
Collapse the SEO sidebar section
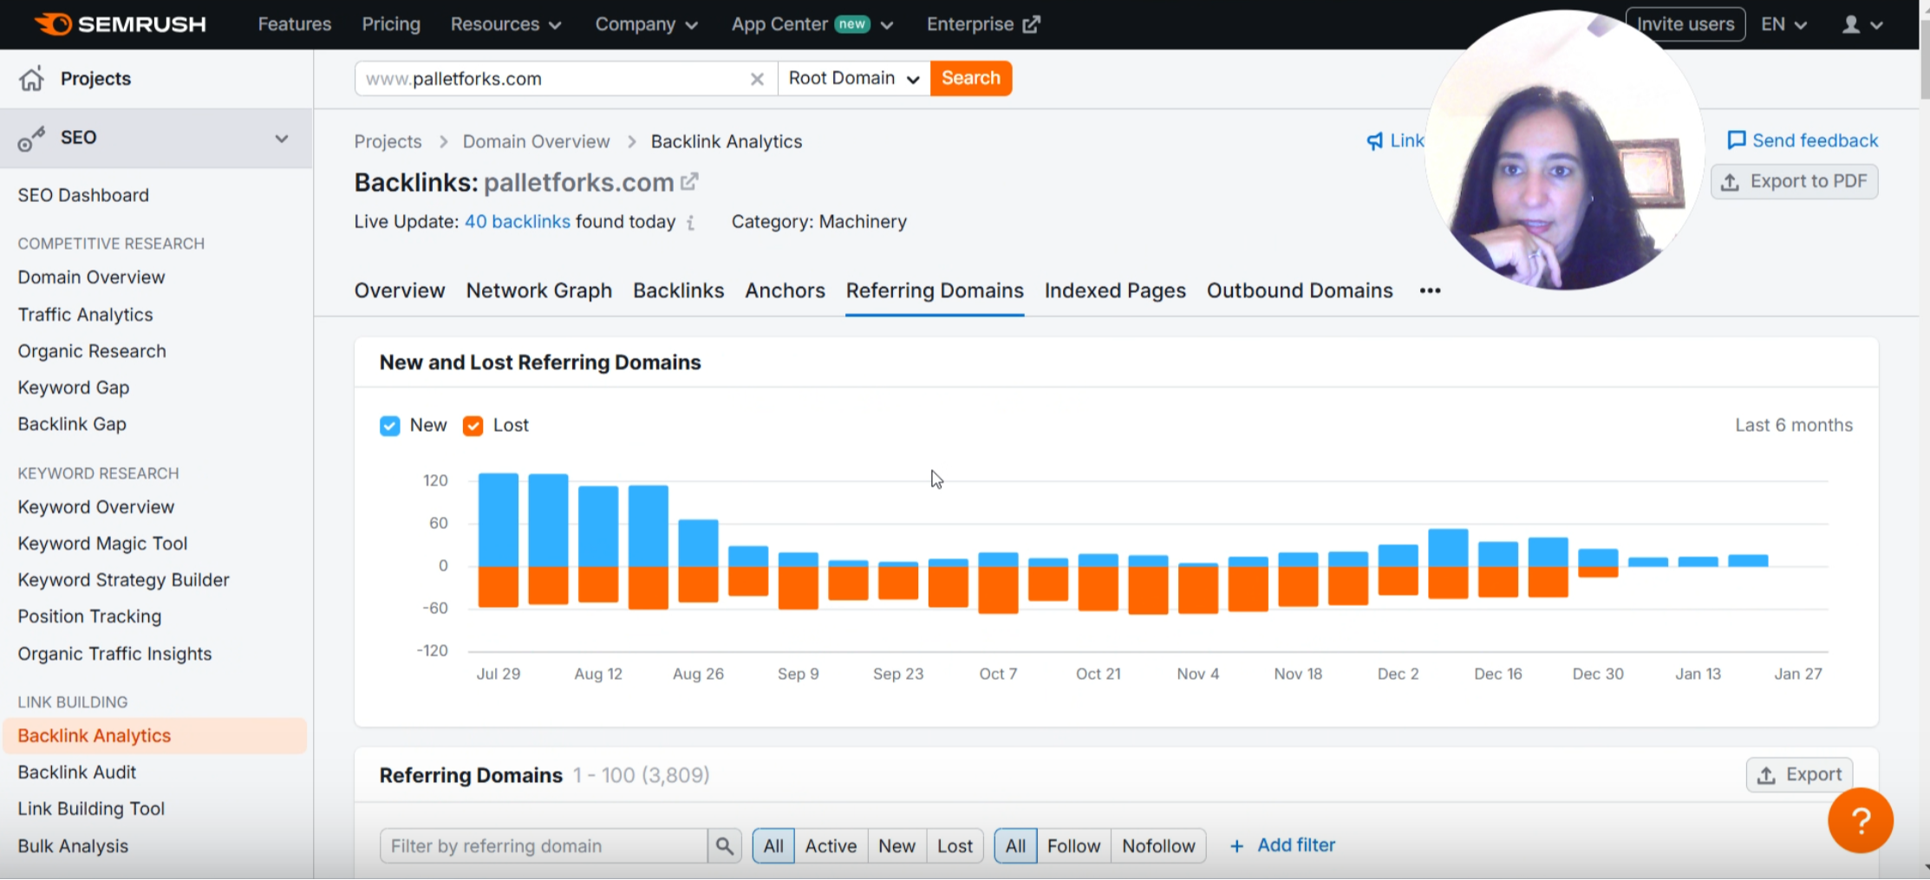(x=282, y=138)
